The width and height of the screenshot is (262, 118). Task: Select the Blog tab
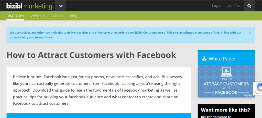tap(73, 16)
